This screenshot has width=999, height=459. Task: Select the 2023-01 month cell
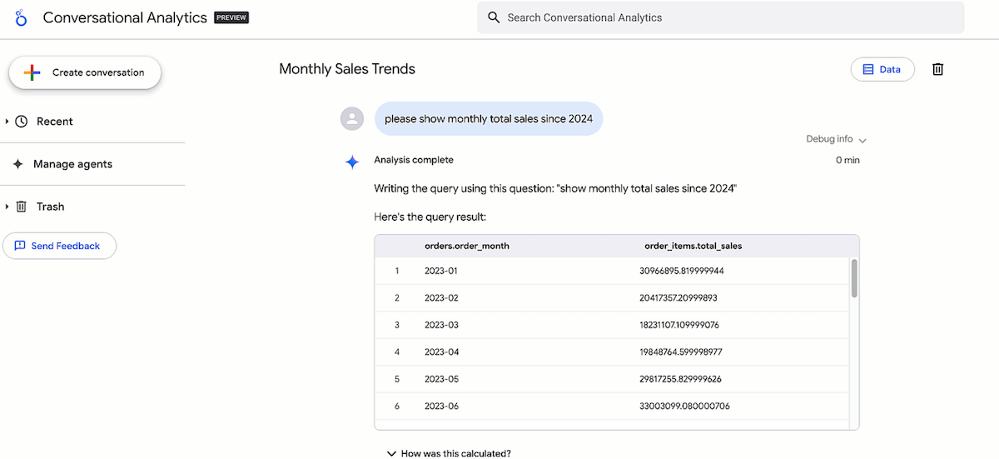point(441,271)
